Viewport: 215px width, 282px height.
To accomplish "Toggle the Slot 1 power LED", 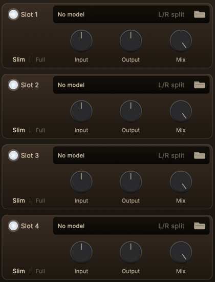I will (x=13, y=14).
